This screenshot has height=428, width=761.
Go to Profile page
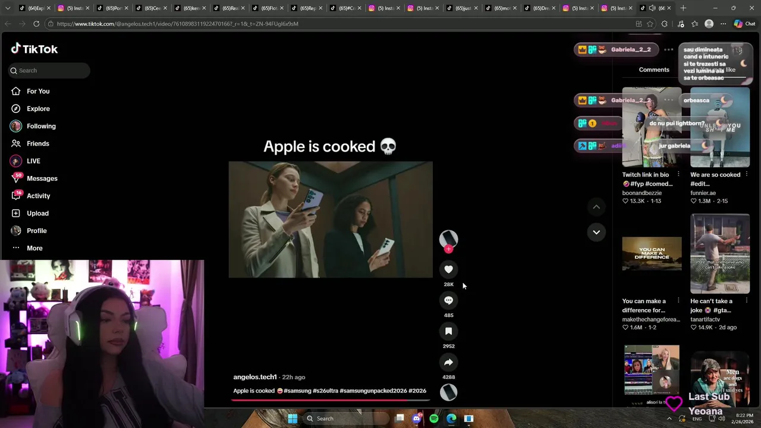pos(36,231)
